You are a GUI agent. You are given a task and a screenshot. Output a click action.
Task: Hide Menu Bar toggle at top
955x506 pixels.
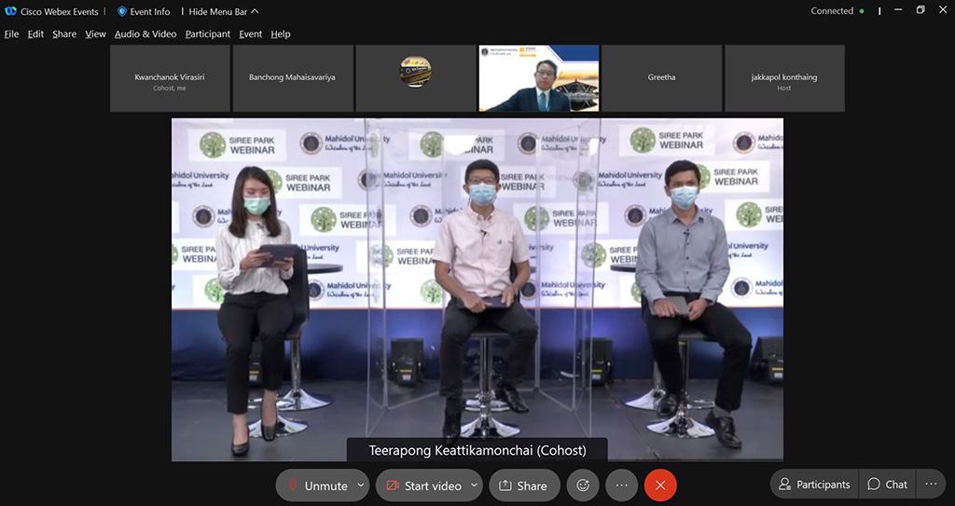223,11
